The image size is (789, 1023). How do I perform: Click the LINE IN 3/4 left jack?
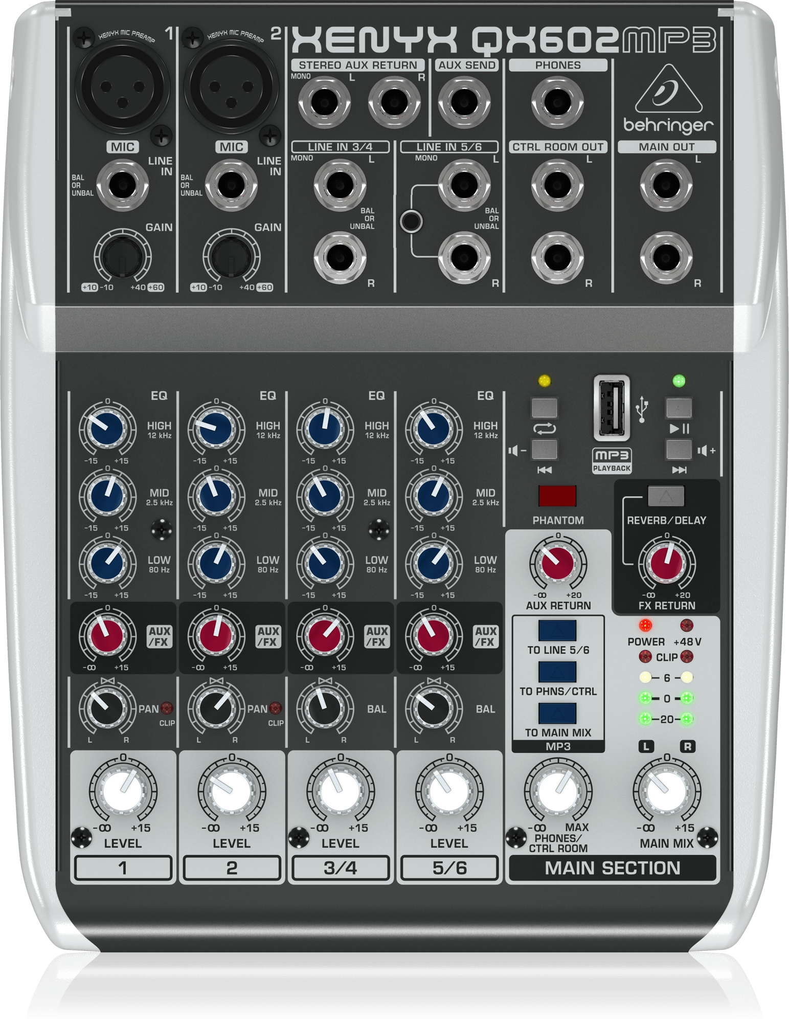340,185
